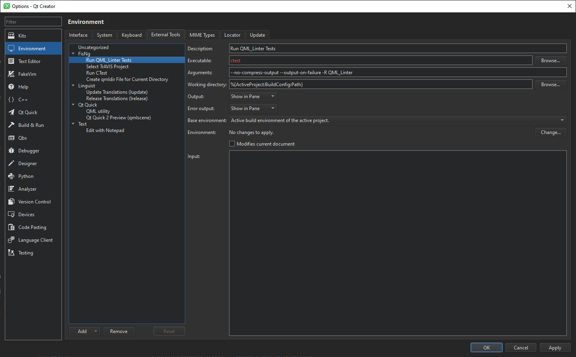Image resolution: width=576 pixels, height=357 pixels.
Task: Collapse the Linguist tree group
Action: (73, 85)
